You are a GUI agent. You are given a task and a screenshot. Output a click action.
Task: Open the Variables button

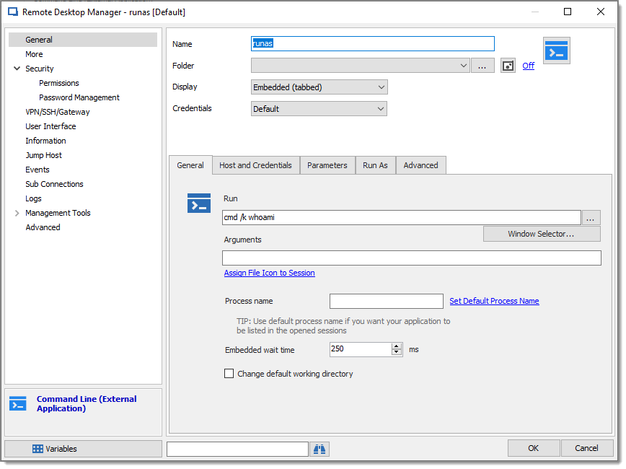tap(83, 449)
